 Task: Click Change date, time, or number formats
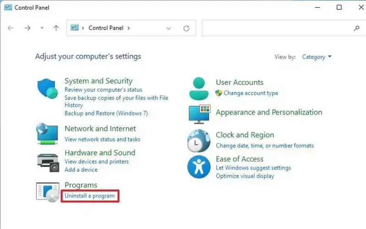265,146
